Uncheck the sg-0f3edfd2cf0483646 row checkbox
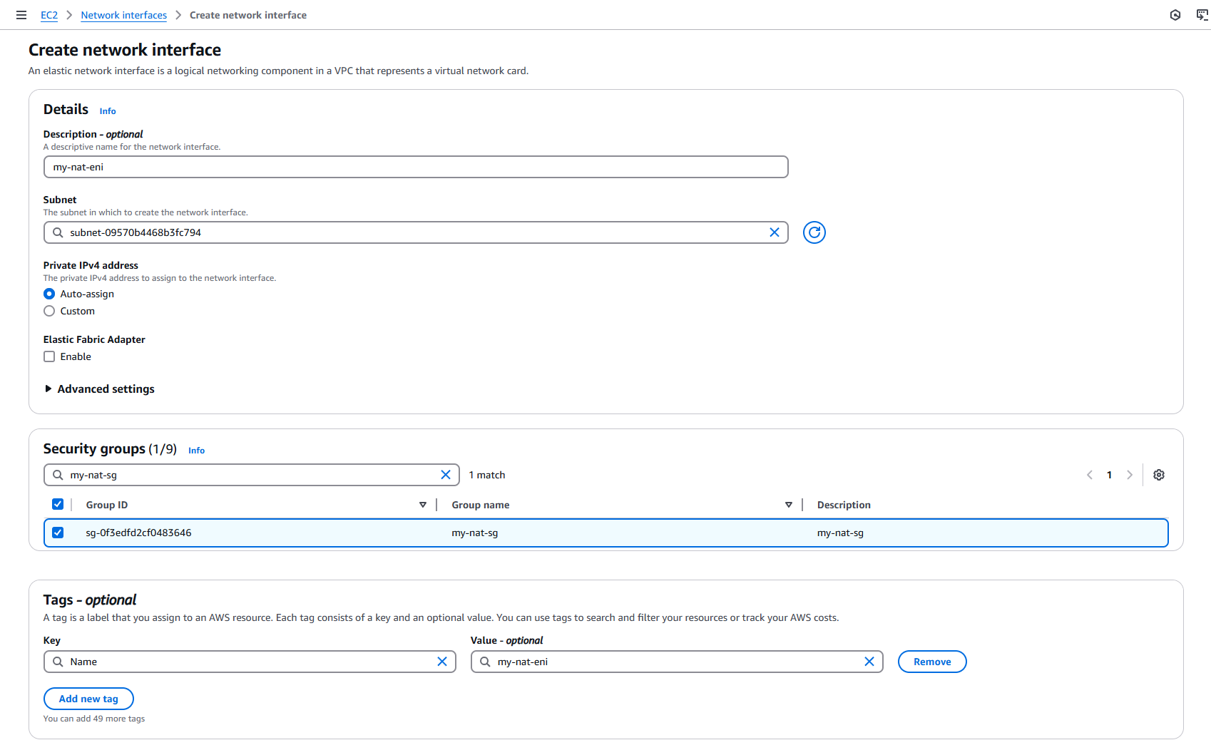 pos(58,533)
